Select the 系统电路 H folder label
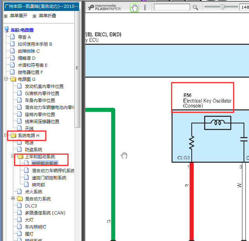 pos(28,136)
